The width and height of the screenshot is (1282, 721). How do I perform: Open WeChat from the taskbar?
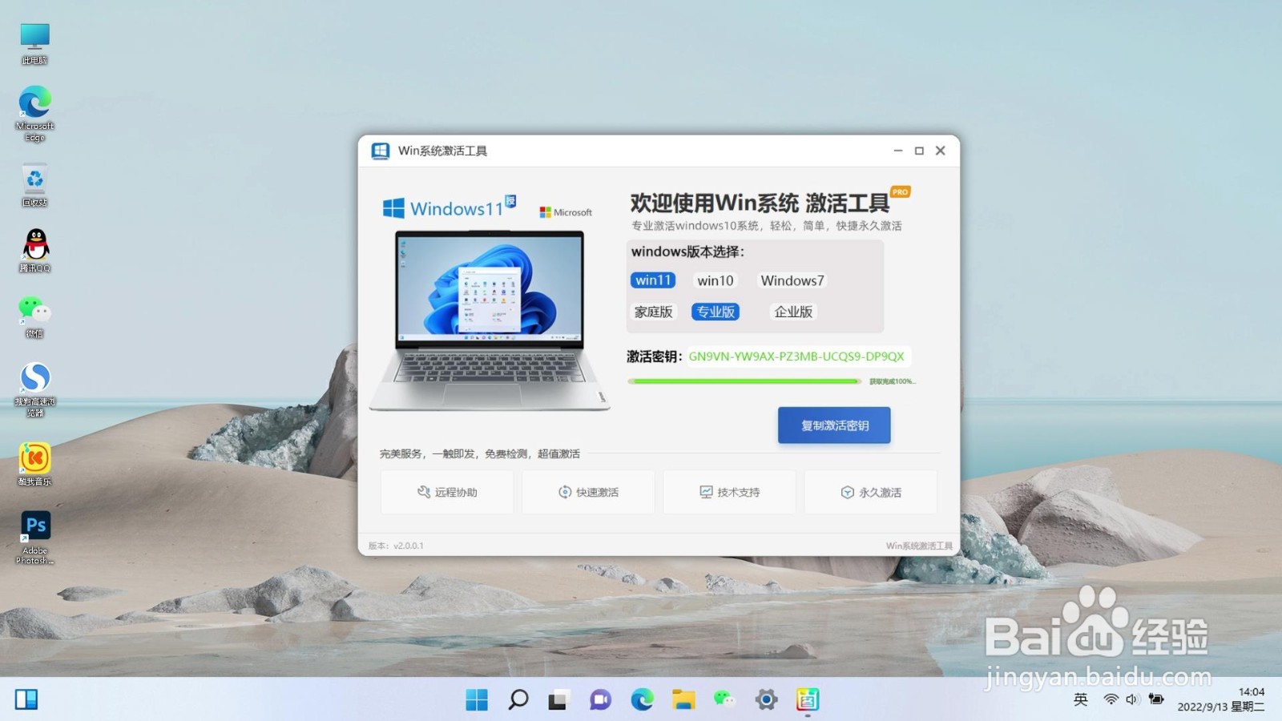pyautogui.click(x=724, y=699)
